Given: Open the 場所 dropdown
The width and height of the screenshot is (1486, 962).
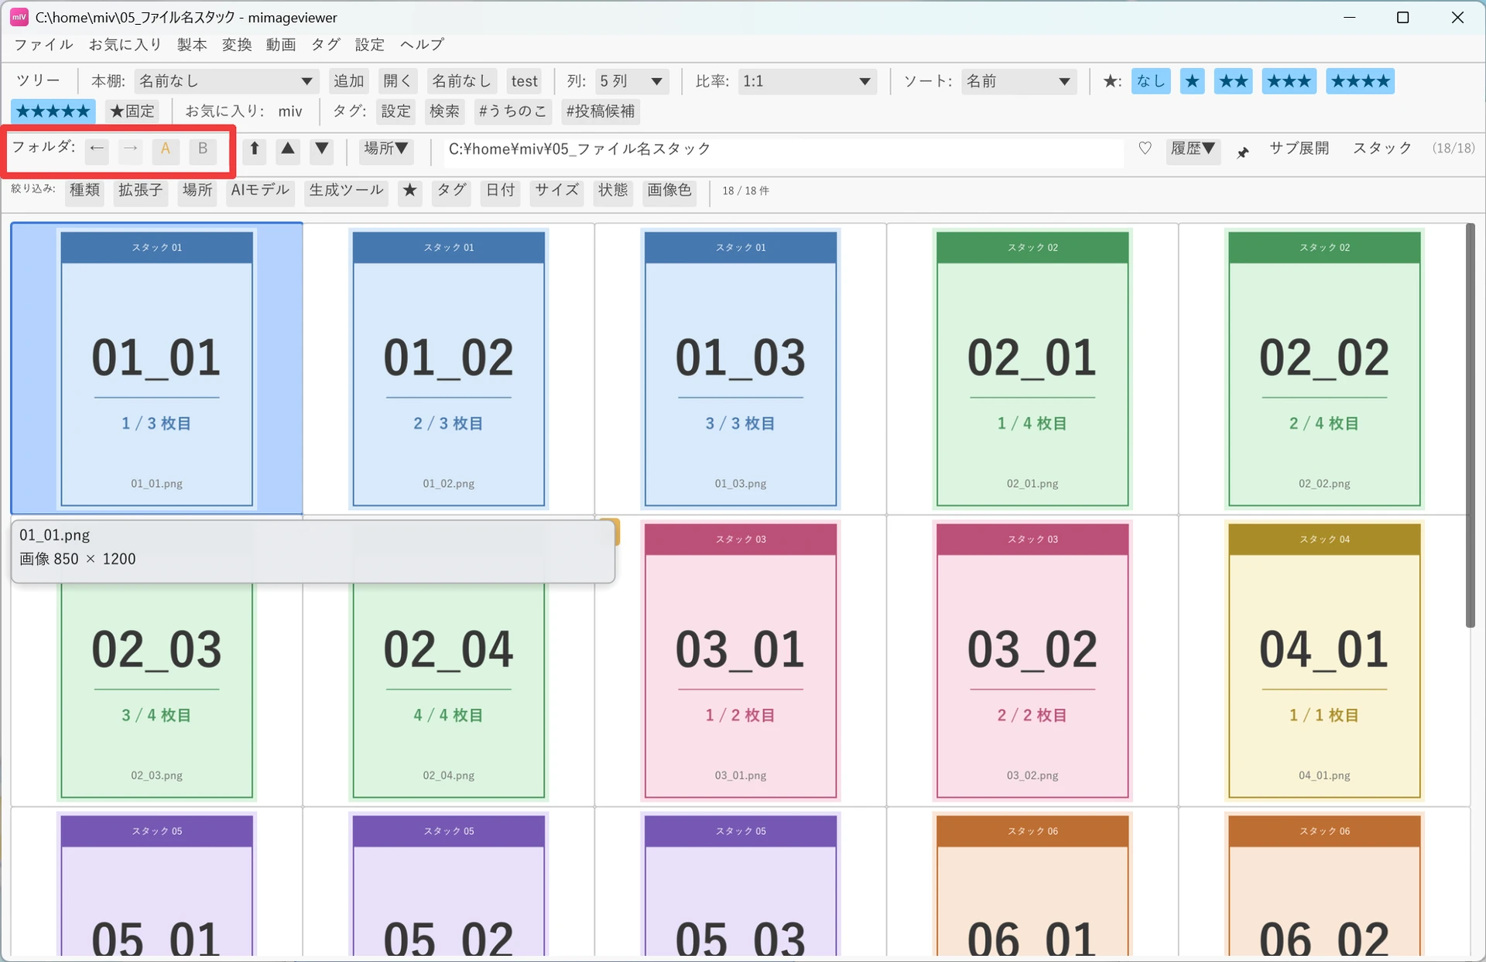Looking at the screenshot, I should [x=386, y=149].
